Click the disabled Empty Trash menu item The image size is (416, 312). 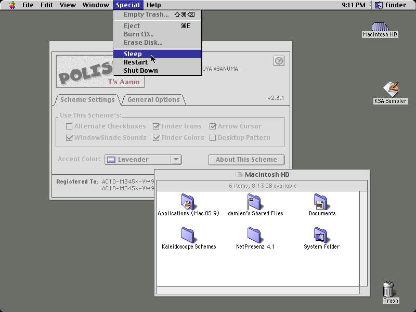pos(158,15)
